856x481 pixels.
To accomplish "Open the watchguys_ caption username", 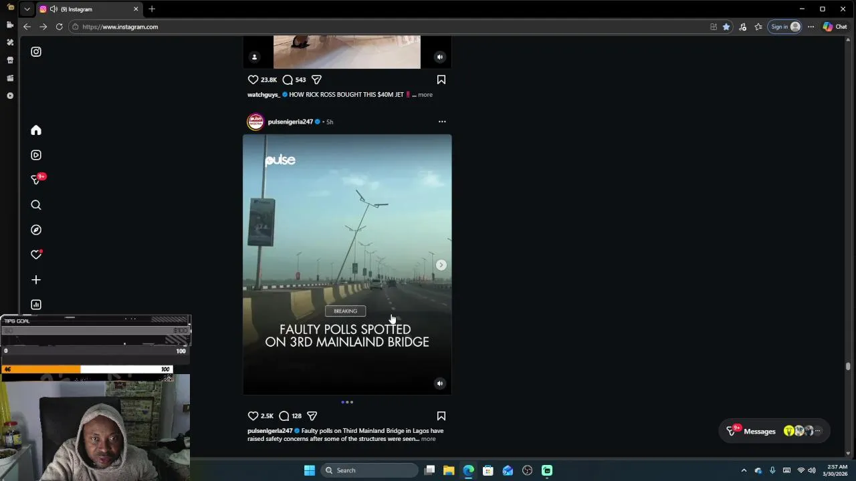I will tap(263, 95).
